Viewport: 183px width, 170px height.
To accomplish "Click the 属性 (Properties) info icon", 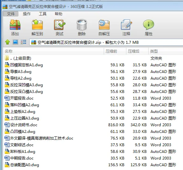I will point(149,24).
